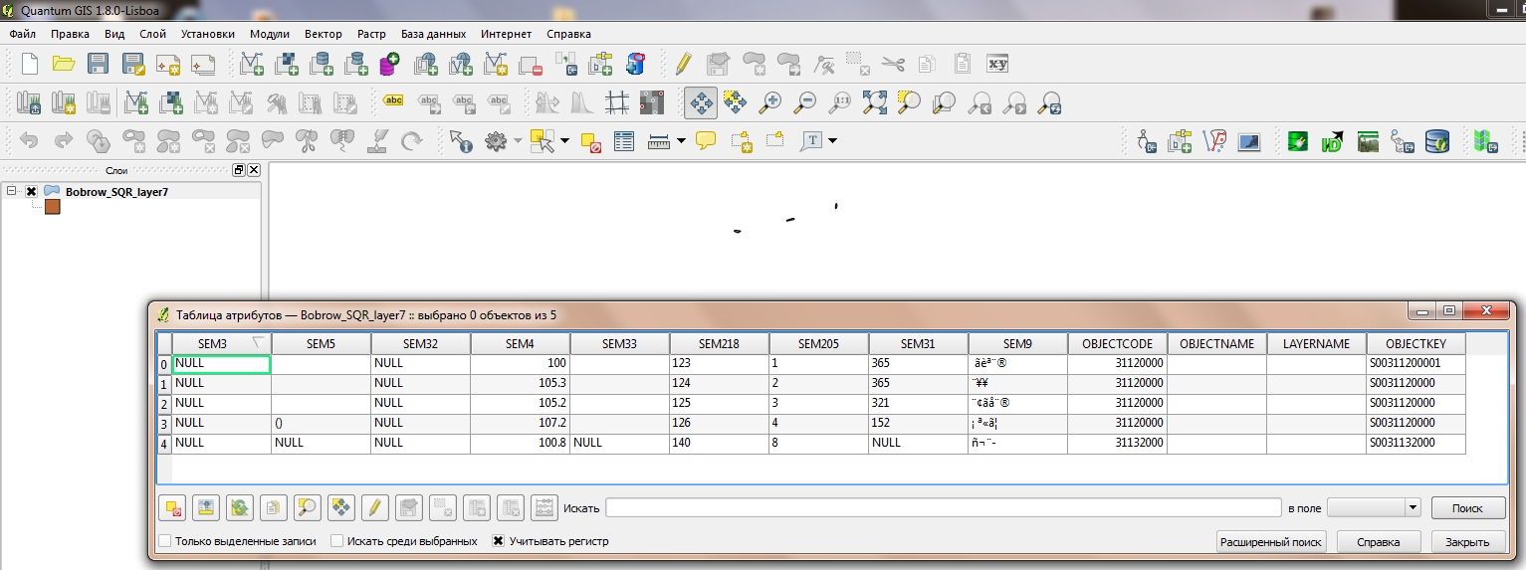Select the Identify Features tool
Image resolution: width=1526 pixels, height=570 pixels.
coord(461,141)
